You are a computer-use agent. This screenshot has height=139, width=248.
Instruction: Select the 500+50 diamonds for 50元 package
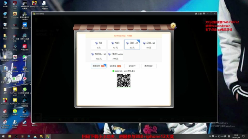pyautogui.click(x=149, y=44)
